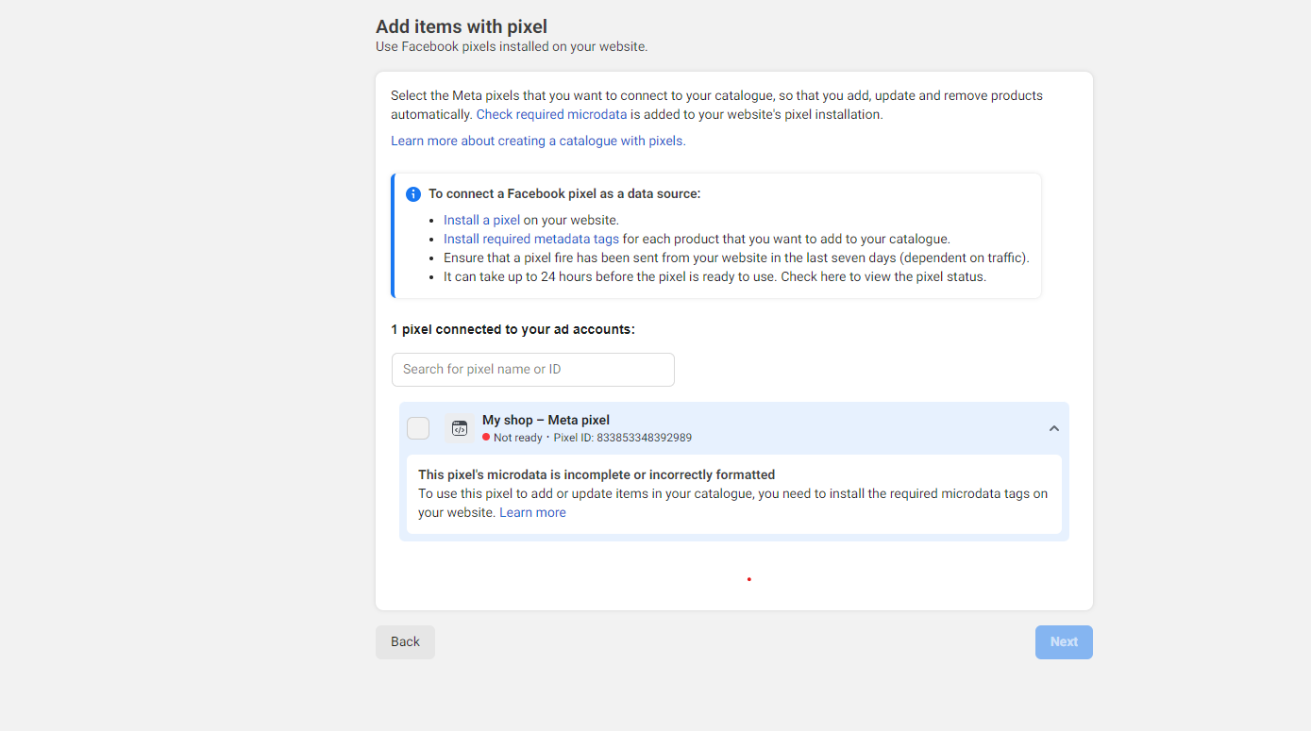
Task: Click Learn more in the microdata warning
Action: [532, 513]
